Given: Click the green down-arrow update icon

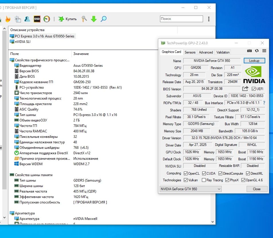Looking at the screenshot, I should point(94,19).
